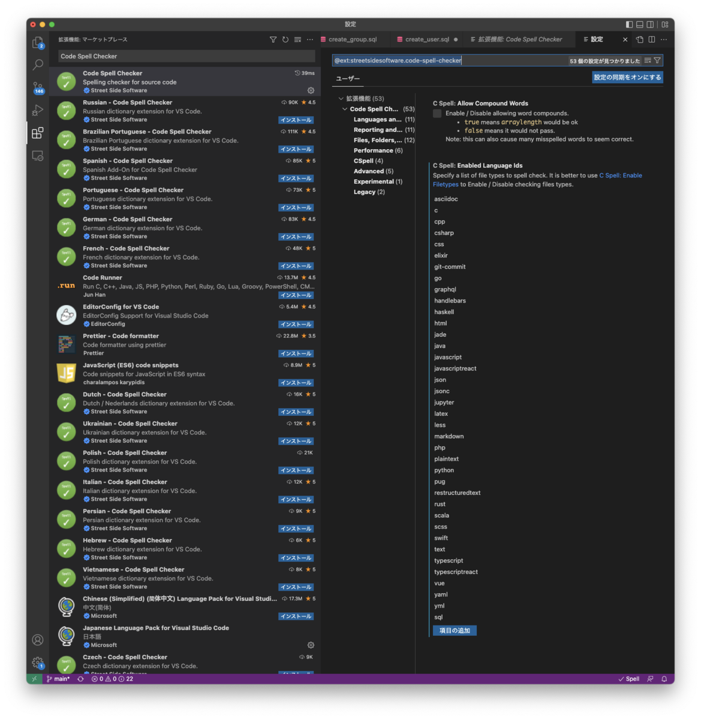701x719 pixels.
Task: Open Code Spell Checker manage gear
Action: click(311, 90)
